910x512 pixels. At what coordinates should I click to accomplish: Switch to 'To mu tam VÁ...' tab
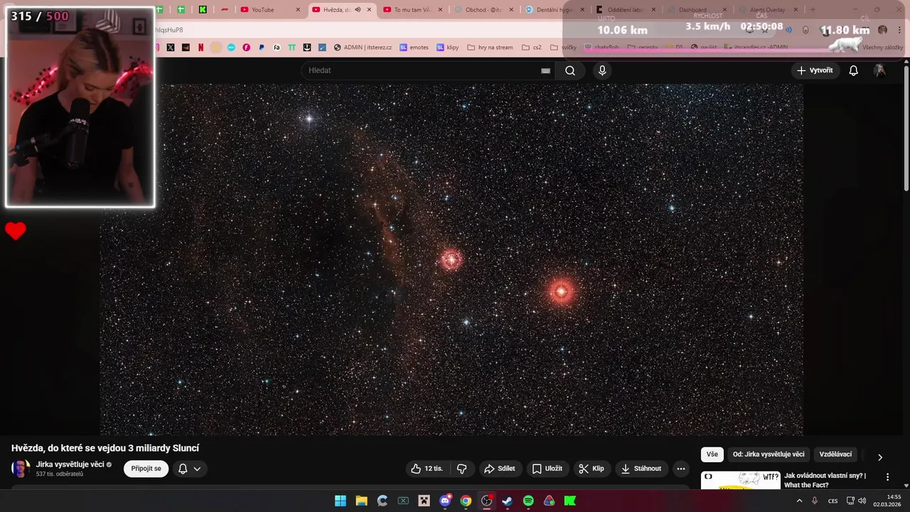[x=412, y=10]
